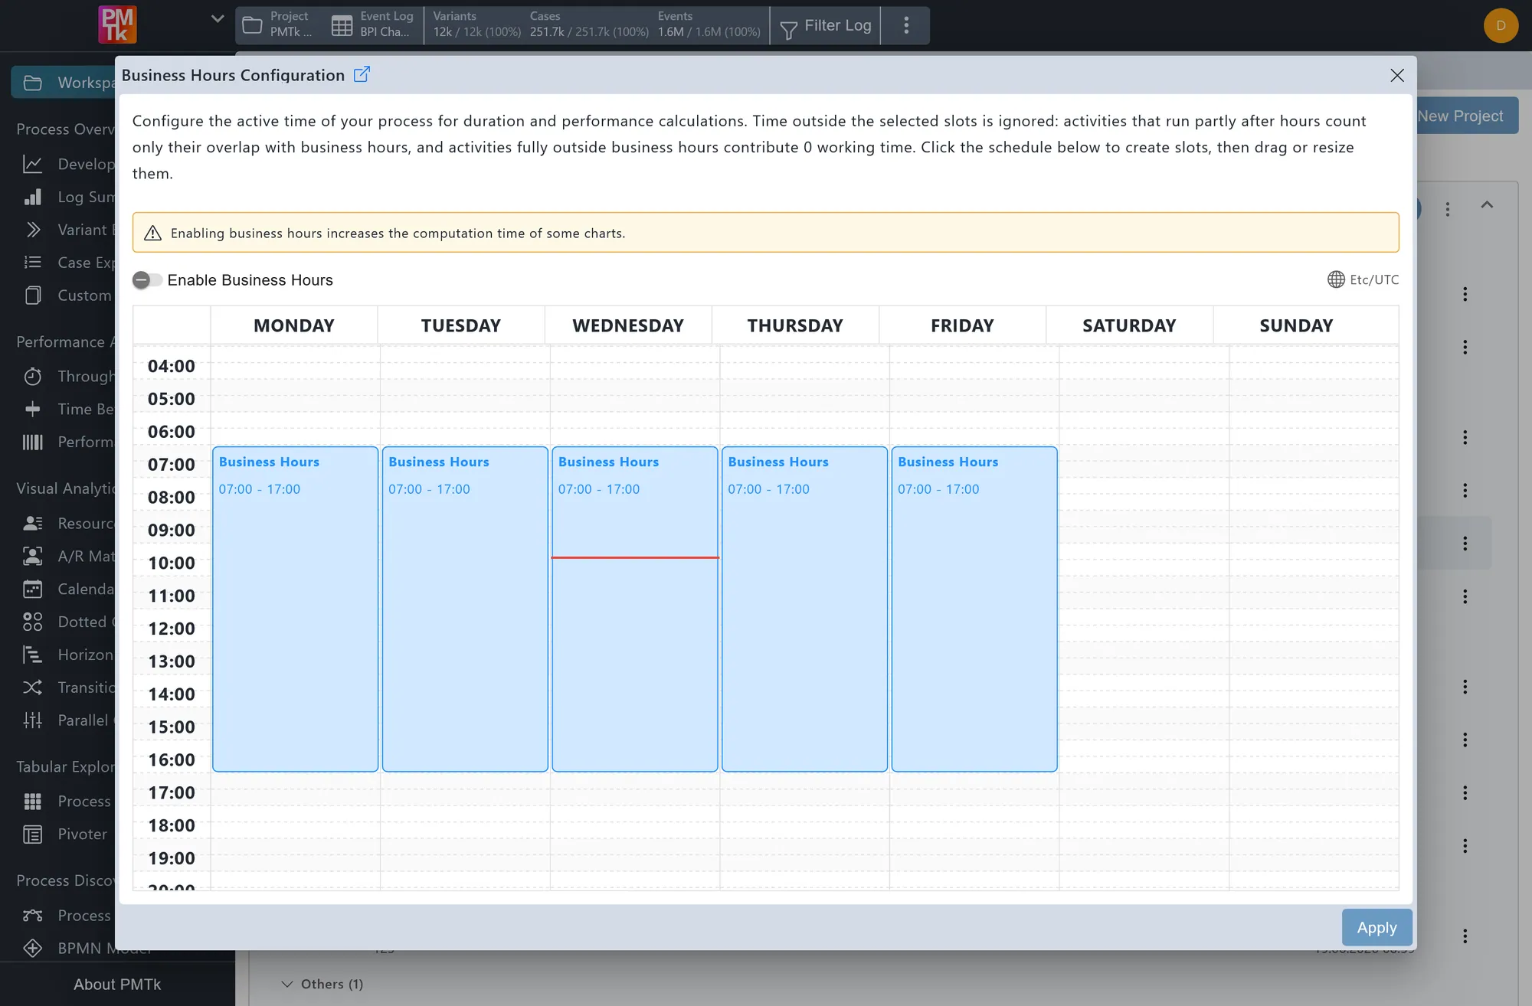
Task: Click the Custom sidebar document icon
Action: pyautogui.click(x=32, y=296)
